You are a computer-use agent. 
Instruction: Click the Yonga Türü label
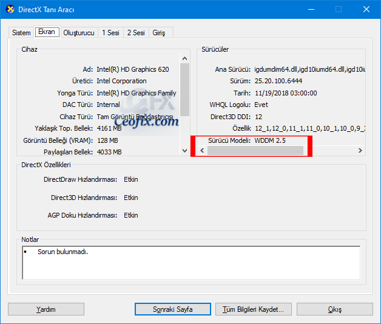pyautogui.click(x=75, y=93)
